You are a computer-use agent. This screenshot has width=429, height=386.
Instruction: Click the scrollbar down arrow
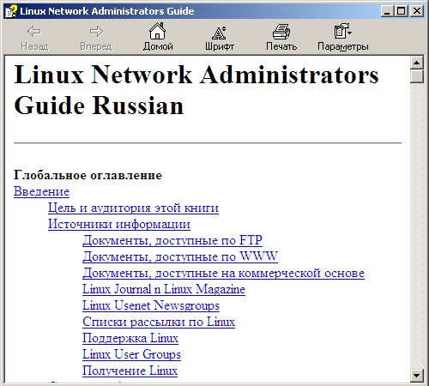416,376
